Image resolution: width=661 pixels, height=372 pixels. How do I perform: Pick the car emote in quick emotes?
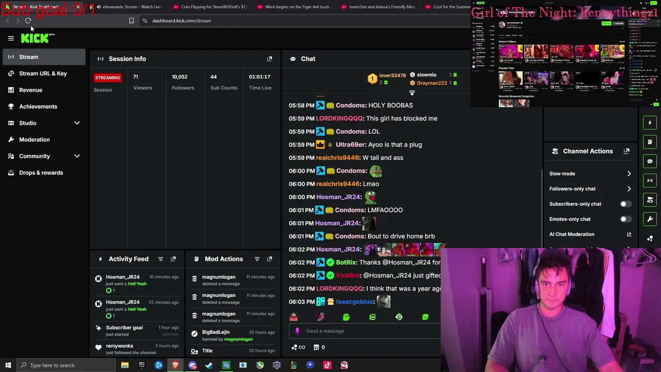tap(293, 317)
